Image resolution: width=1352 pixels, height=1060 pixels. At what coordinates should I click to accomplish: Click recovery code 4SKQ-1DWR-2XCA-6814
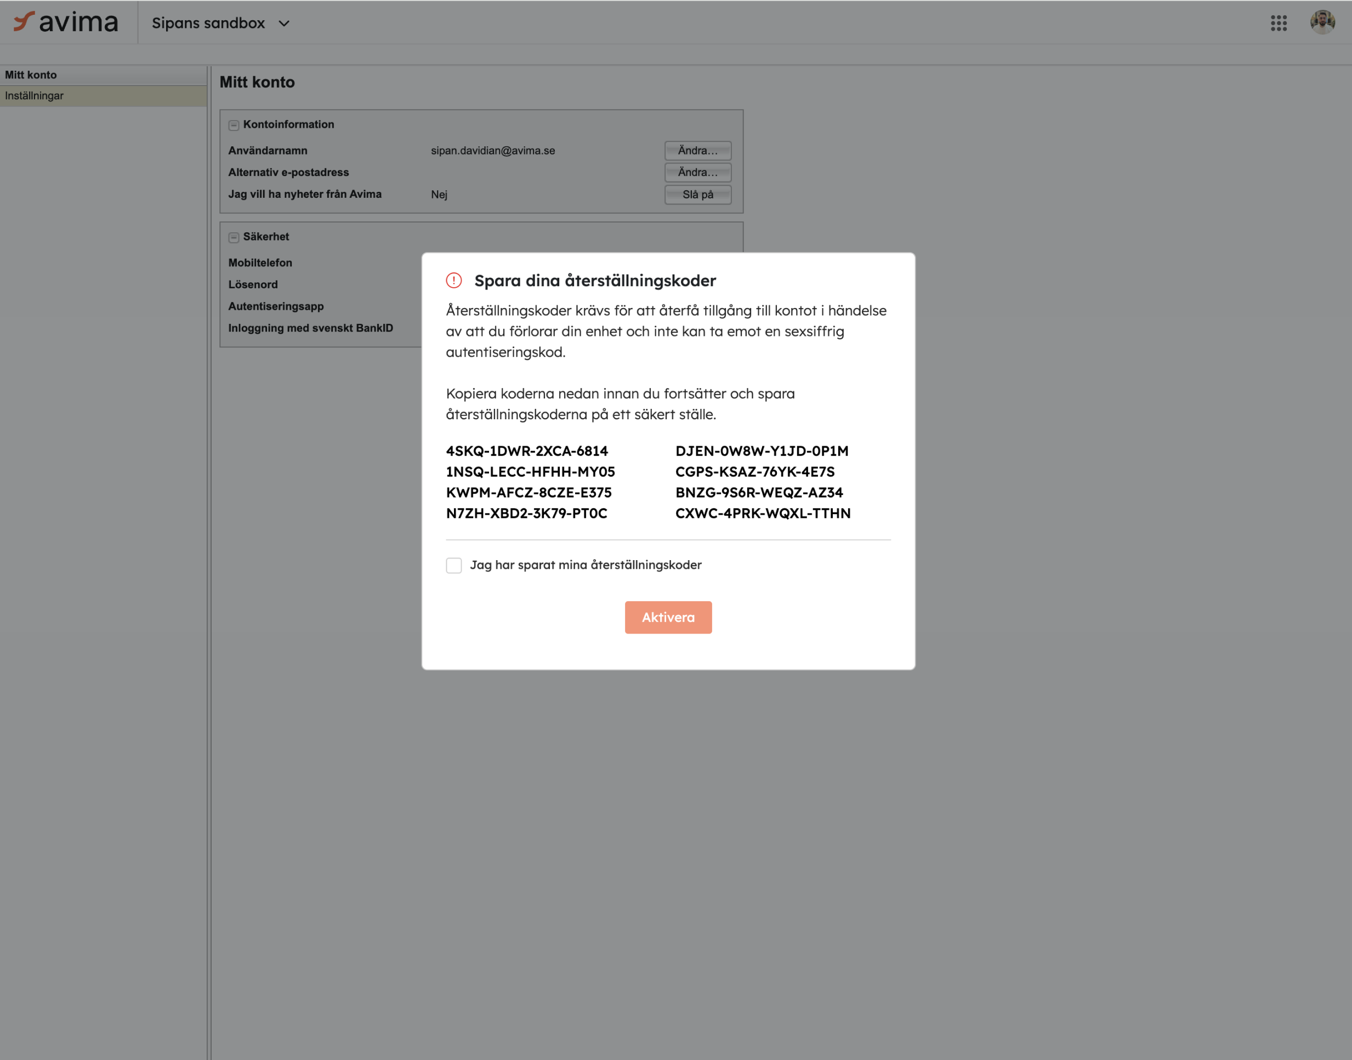click(x=527, y=451)
